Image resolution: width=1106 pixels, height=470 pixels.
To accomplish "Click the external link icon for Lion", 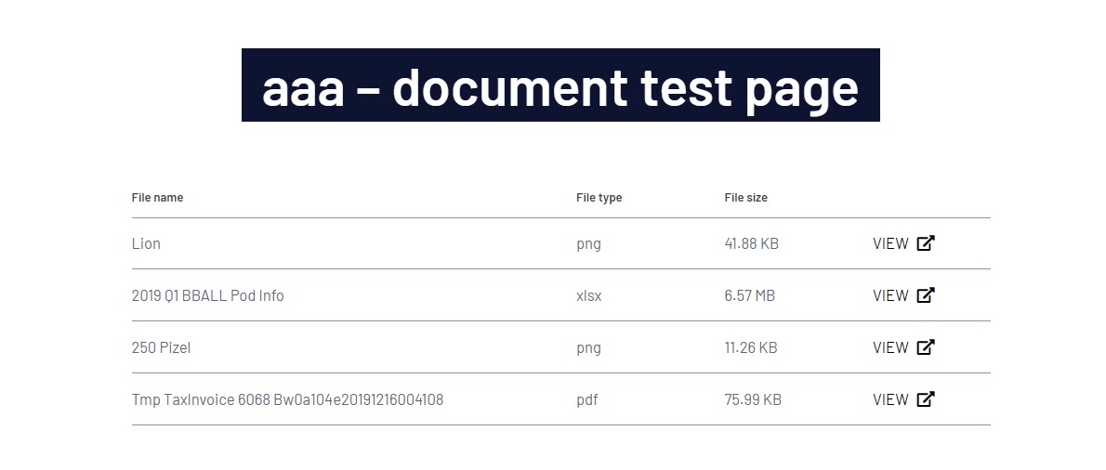I will (926, 243).
